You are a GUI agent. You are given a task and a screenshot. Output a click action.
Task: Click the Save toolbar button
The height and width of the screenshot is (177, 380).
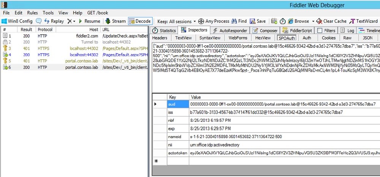[258, 21]
